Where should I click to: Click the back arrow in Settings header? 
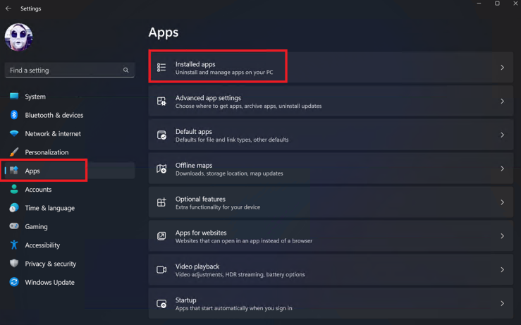click(8, 8)
